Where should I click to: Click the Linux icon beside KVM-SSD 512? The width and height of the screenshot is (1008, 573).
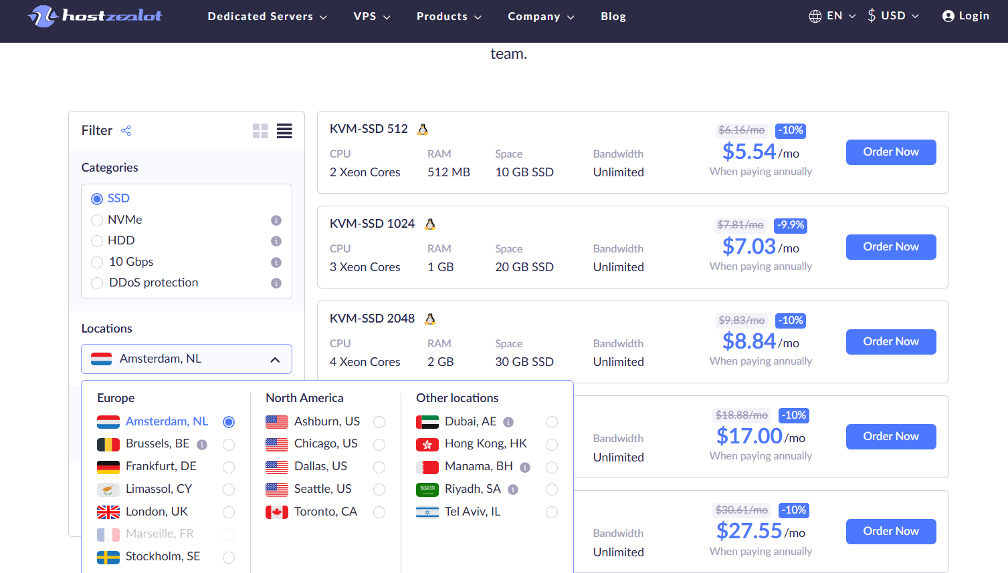click(x=423, y=129)
